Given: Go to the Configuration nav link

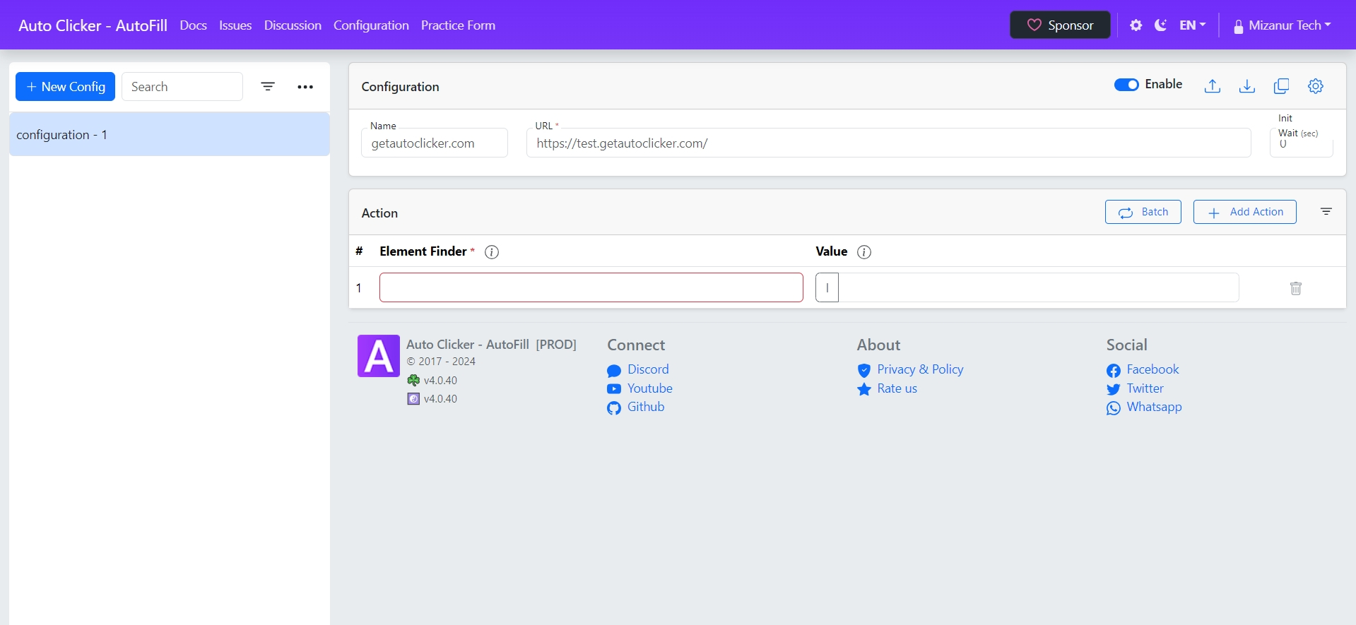Looking at the screenshot, I should pos(371,25).
